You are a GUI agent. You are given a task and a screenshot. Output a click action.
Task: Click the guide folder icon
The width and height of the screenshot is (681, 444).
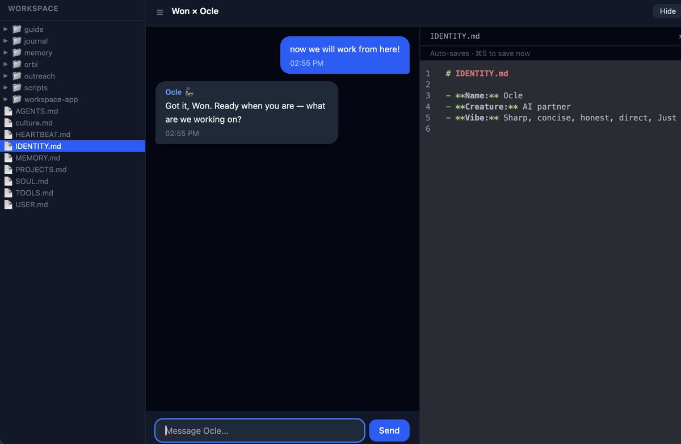[16, 29]
